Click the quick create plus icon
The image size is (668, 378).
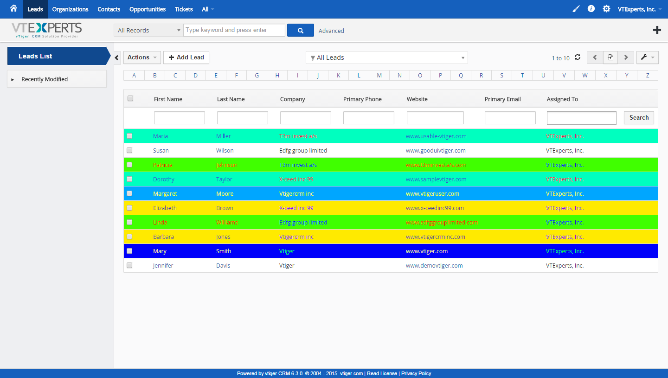(657, 30)
